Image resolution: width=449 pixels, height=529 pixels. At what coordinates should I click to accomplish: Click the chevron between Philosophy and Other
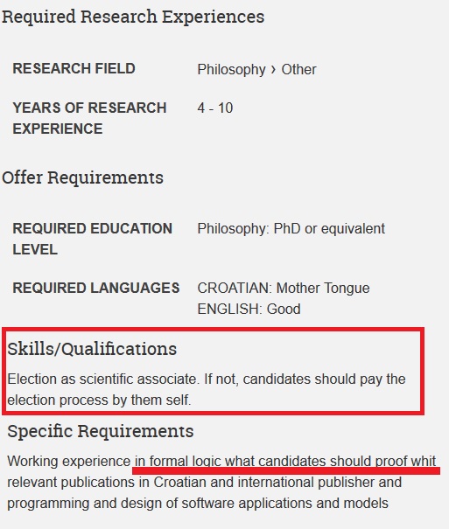click(273, 69)
